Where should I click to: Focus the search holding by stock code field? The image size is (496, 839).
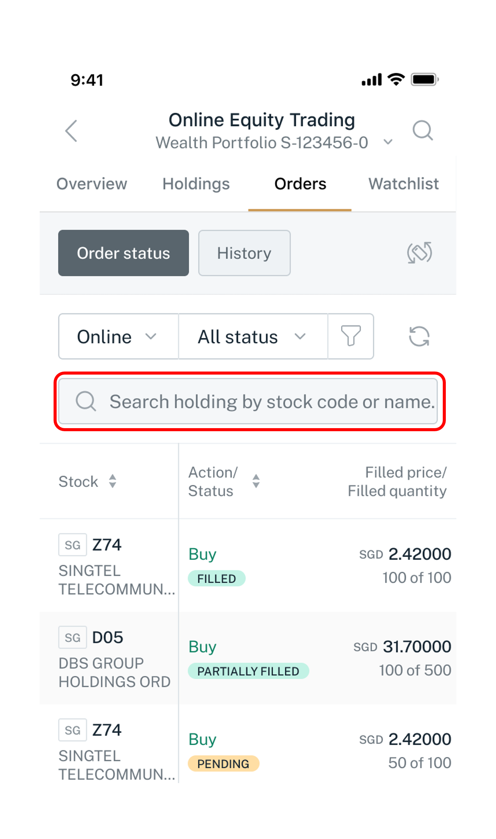point(248,401)
